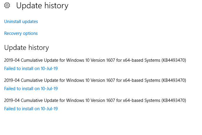Image resolution: width=202 pixels, height=135 pixels.
Task: Click '2019-04' at start of second entry
Action: (x=11, y=80)
